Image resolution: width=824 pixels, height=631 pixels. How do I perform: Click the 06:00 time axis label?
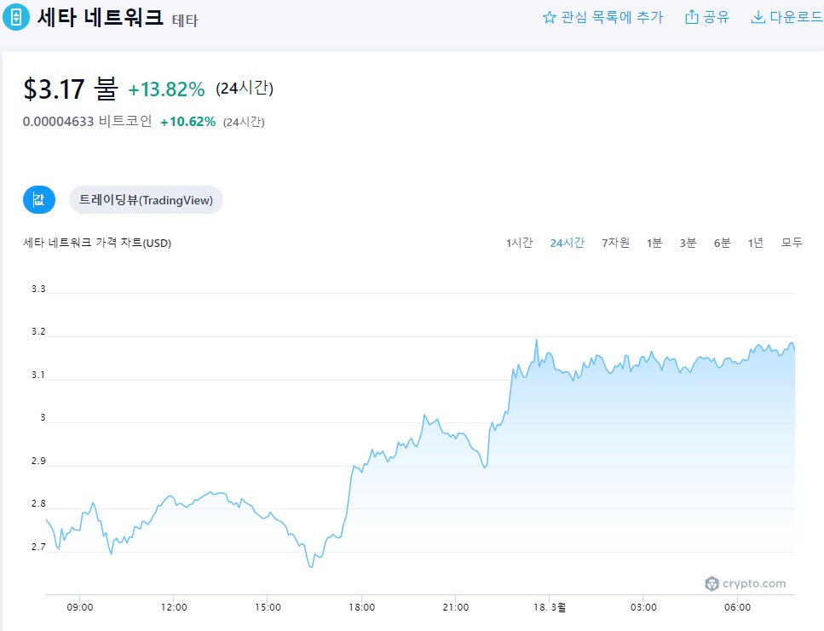pos(738,607)
